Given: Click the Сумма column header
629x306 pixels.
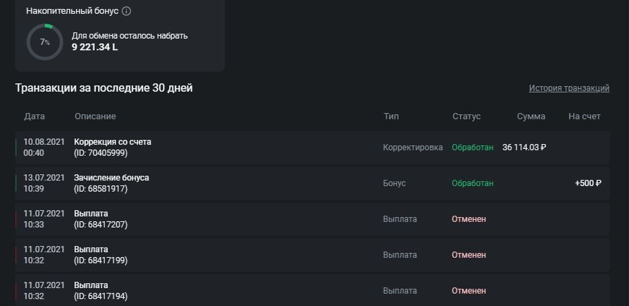Looking at the screenshot, I should [531, 116].
